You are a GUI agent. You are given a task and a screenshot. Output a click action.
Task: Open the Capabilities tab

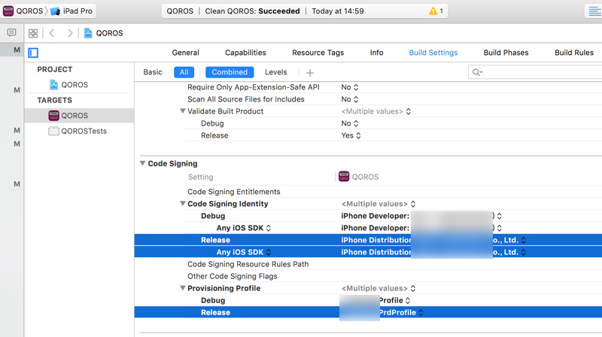[x=245, y=53]
